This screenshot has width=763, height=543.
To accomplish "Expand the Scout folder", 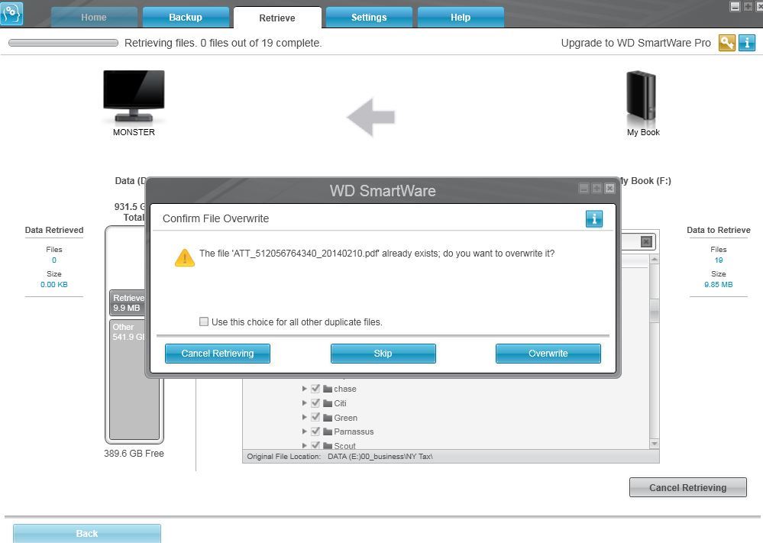I will (x=304, y=446).
